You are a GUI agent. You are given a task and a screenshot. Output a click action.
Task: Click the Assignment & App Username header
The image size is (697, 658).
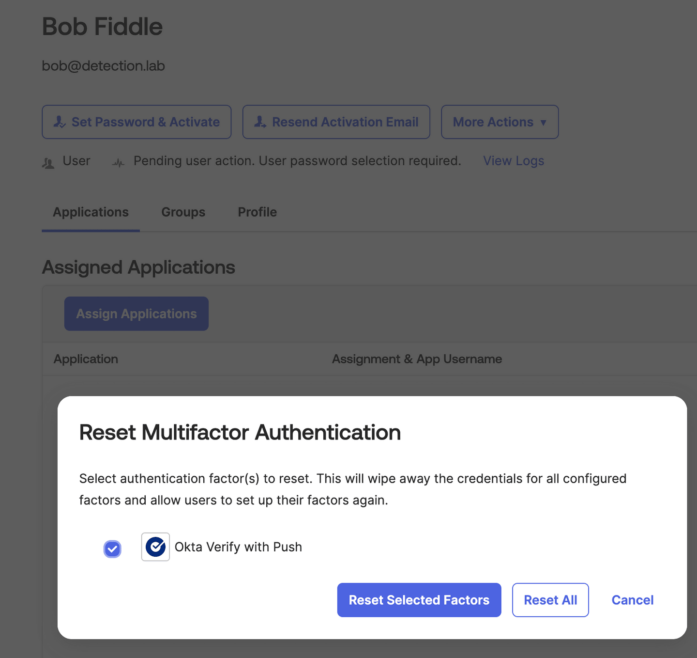417,359
